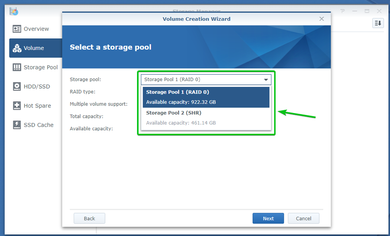
Task: Click the HDD/SSD drive icon
Action: pyautogui.click(x=17, y=87)
